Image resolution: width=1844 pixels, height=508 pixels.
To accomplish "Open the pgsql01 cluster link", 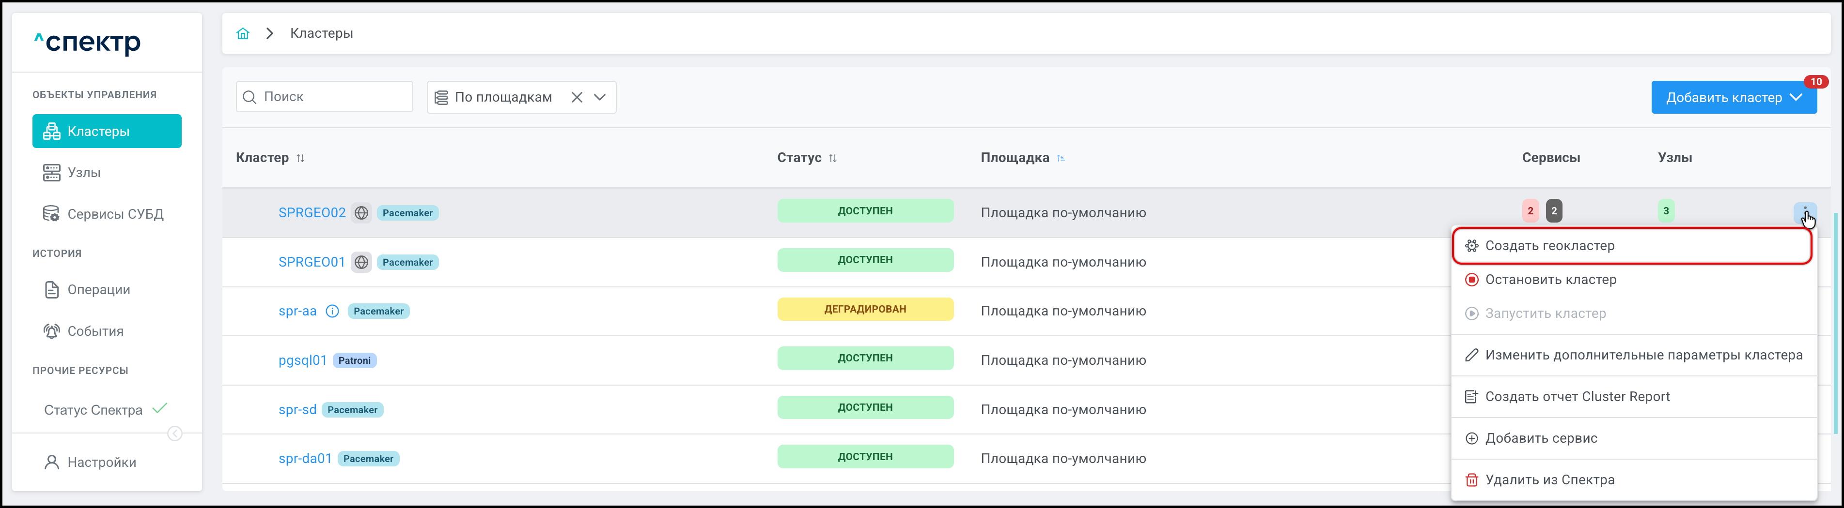I will (x=302, y=361).
